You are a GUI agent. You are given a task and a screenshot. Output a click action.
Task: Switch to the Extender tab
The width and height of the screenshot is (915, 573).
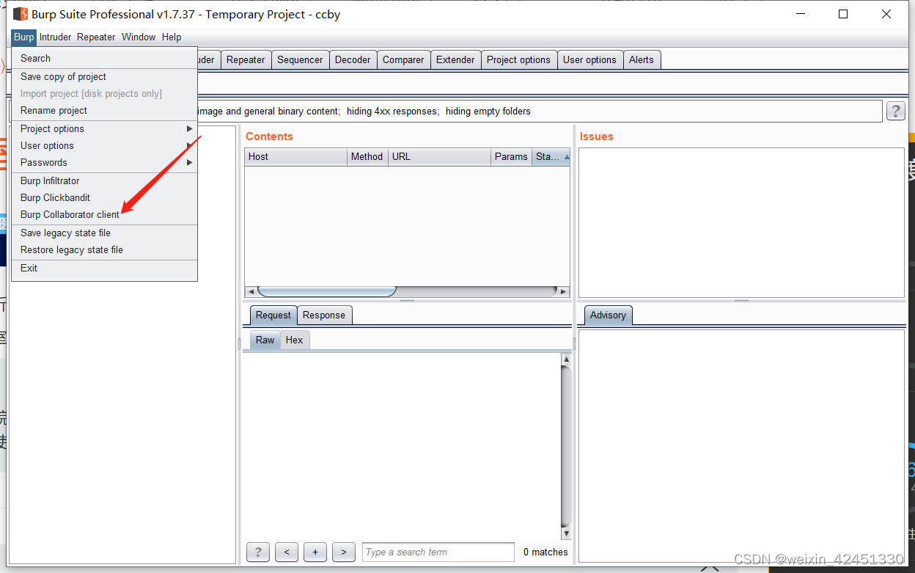pyautogui.click(x=455, y=59)
